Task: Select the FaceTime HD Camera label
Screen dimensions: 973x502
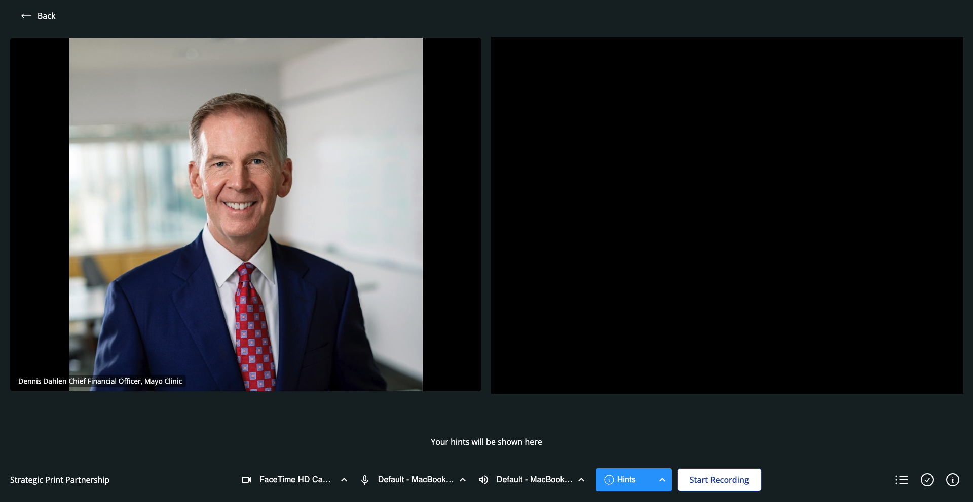Action: [294, 480]
